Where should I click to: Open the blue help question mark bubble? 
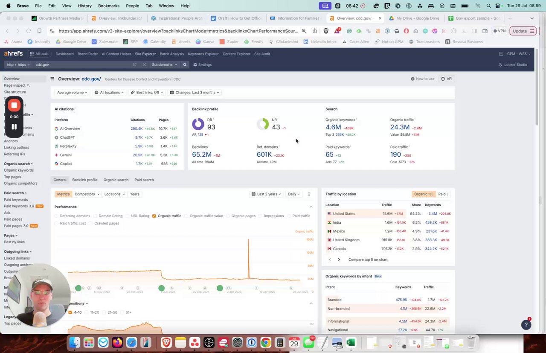click(526, 325)
